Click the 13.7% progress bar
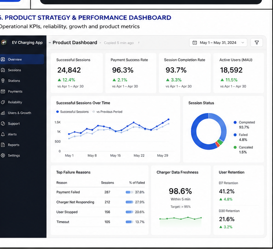This screenshot has width=273, height=249. (129, 222)
